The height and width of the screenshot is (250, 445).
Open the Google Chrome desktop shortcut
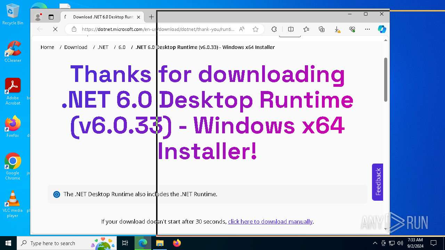13,167
